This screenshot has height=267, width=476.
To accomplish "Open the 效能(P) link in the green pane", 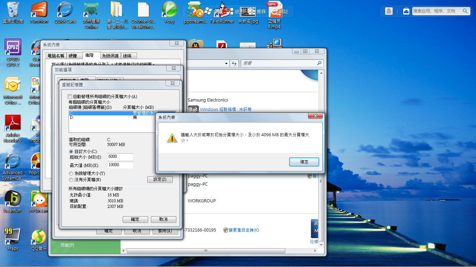I will pos(67,245).
